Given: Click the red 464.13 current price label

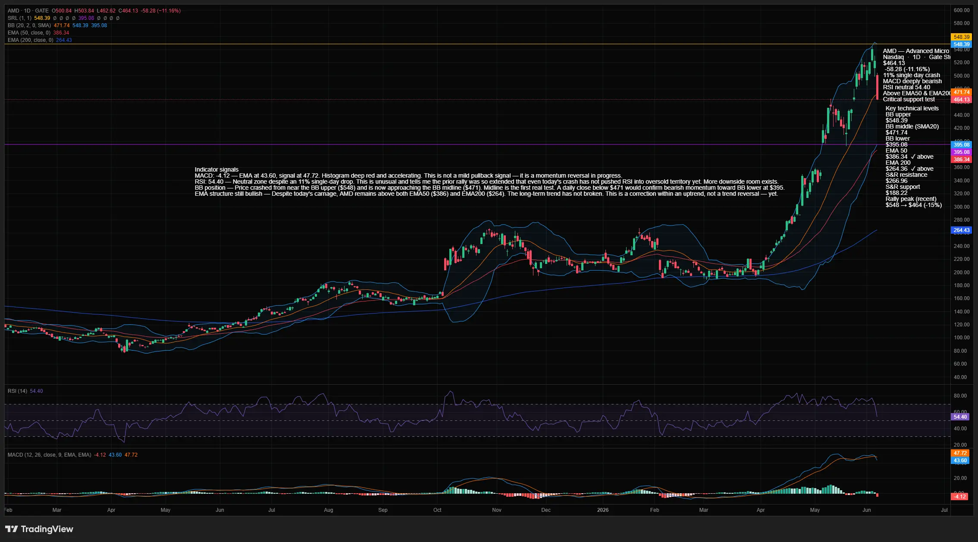Looking at the screenshot, I should pos(962,100).
